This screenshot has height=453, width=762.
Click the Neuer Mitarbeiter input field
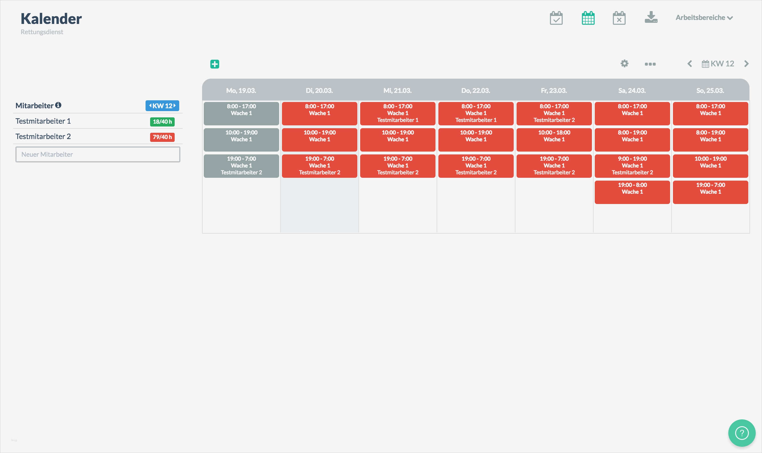tap(98, 154)
